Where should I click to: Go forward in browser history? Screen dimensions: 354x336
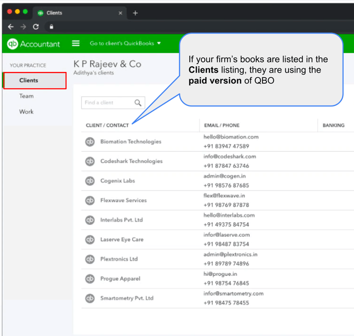coord(23,27)
